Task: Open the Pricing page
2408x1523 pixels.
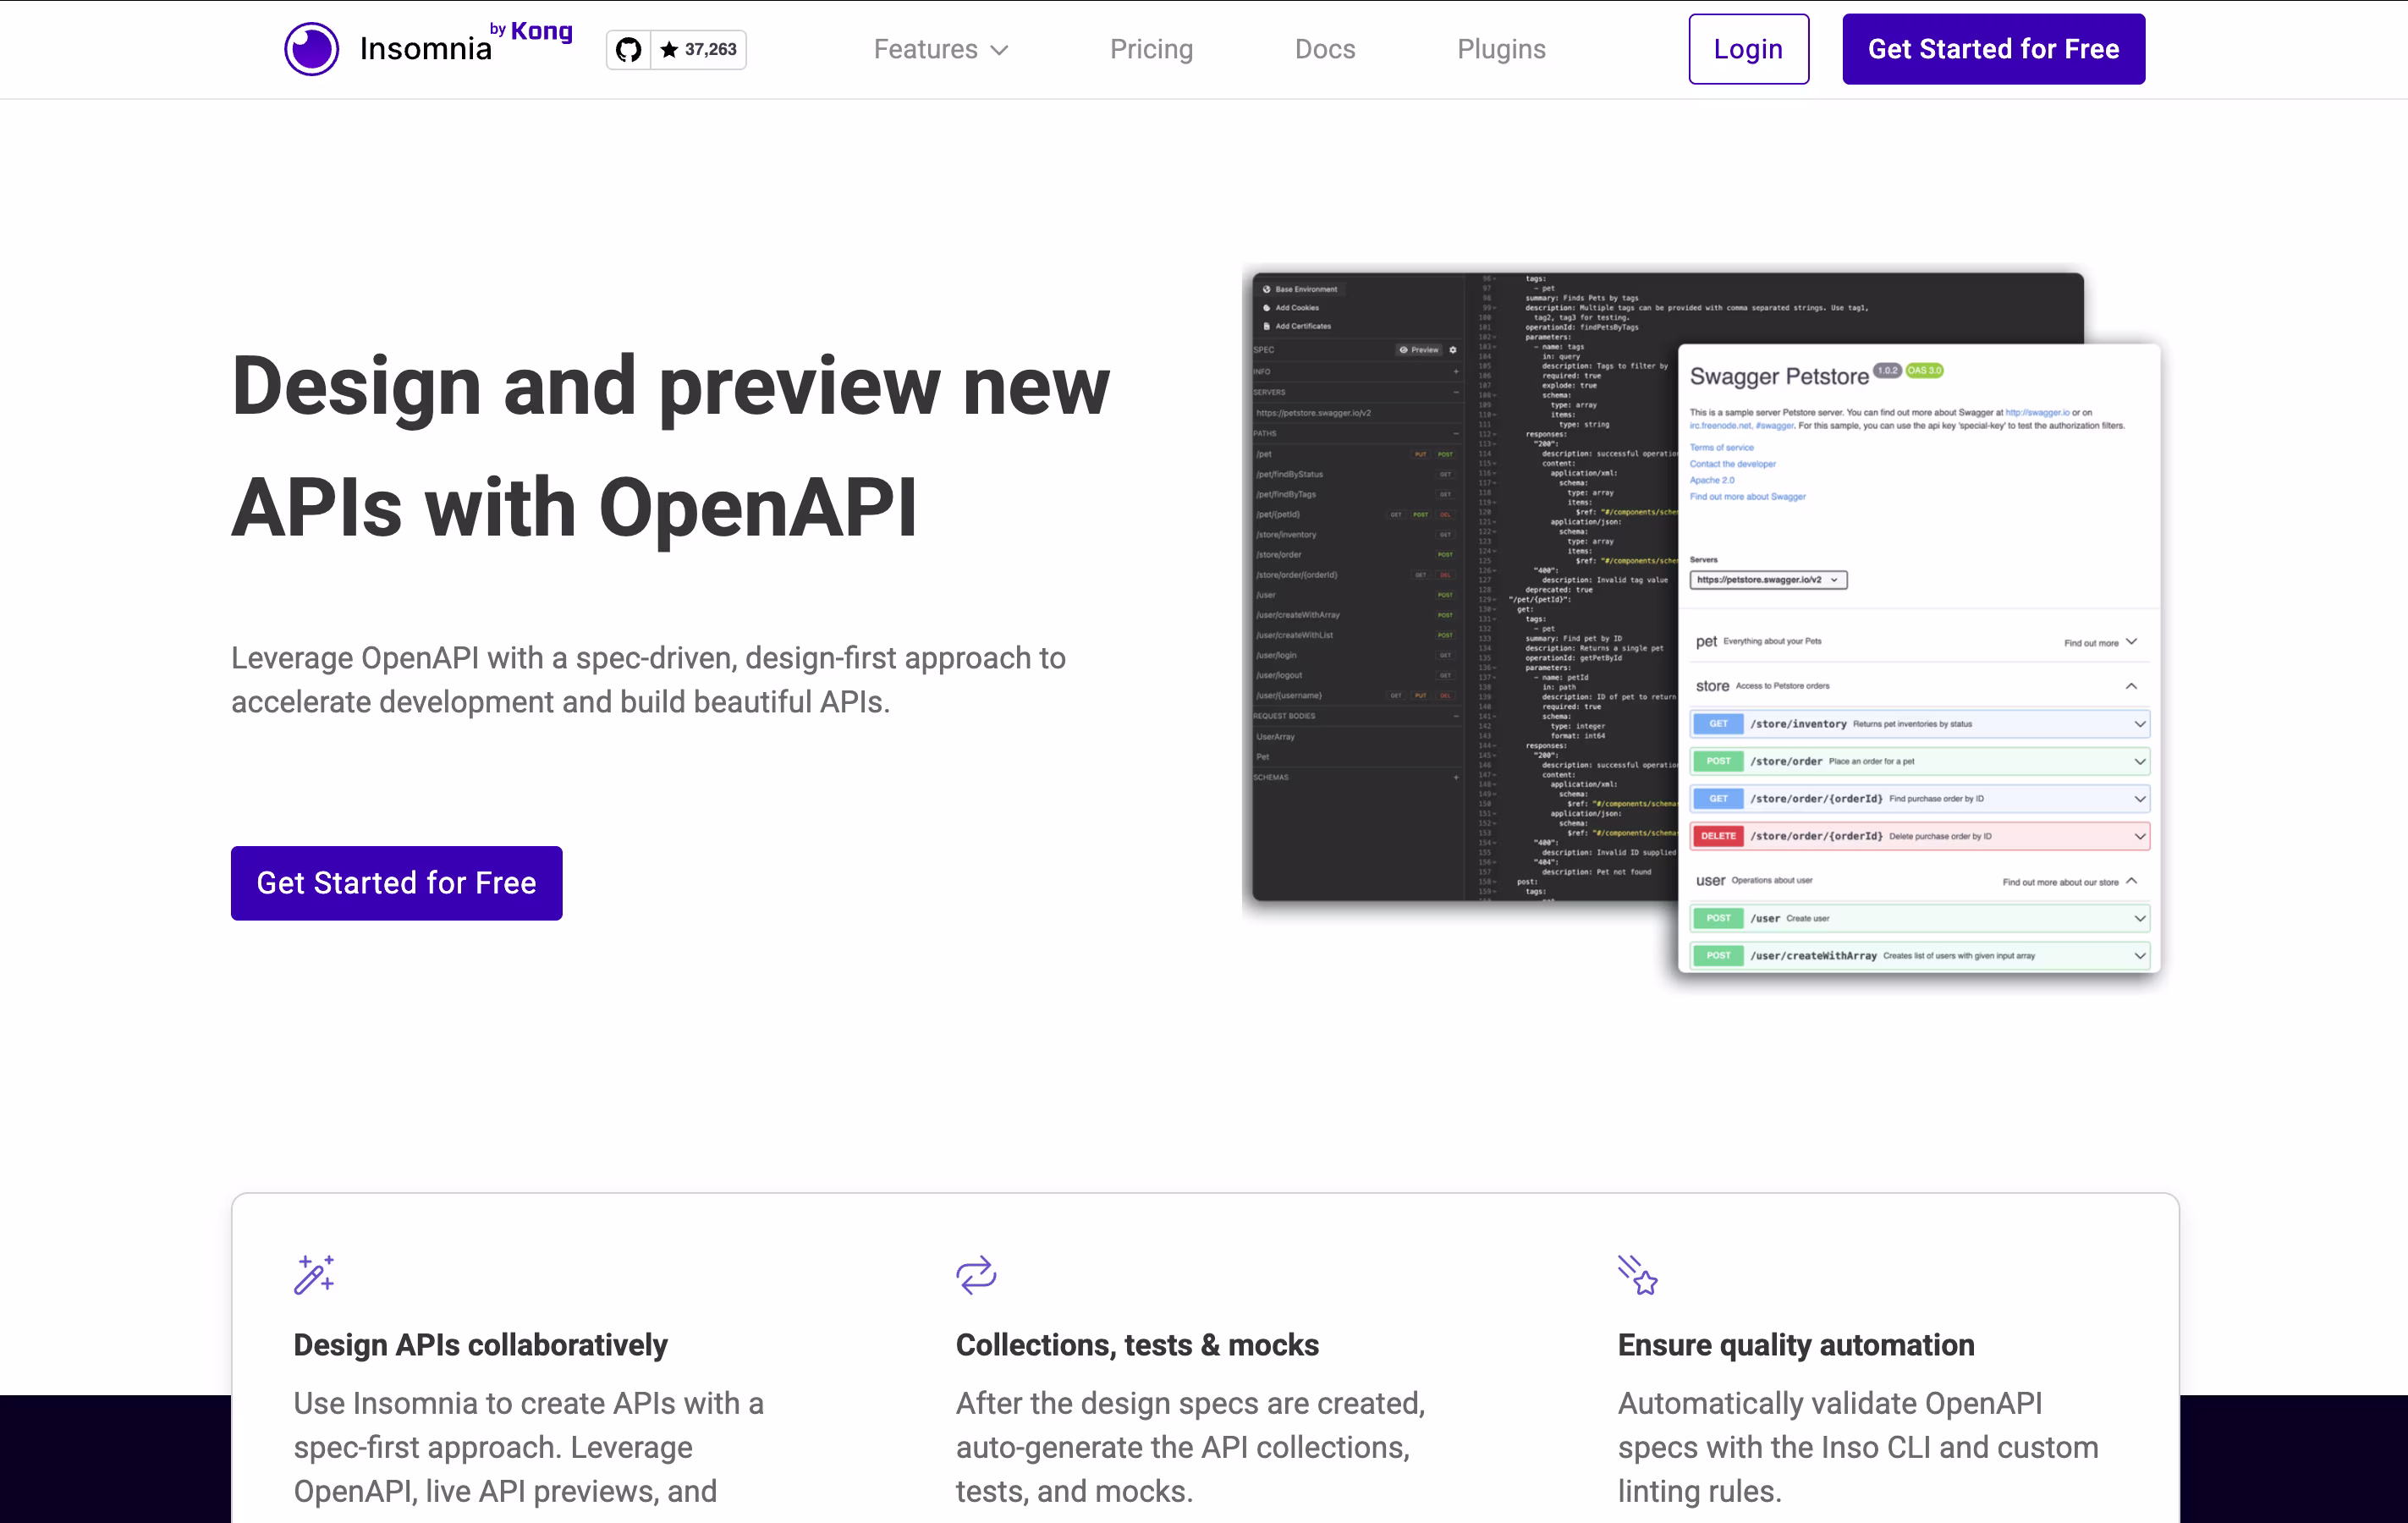Action: [x=1151, y=49]
